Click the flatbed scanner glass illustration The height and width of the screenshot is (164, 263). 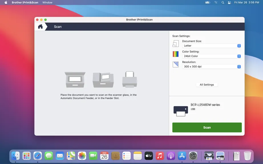pyautogui.click(x=75, y=80)
